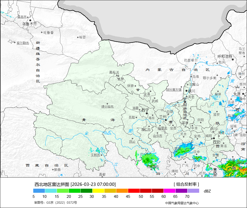Click the timestamp 2026-03-23 07:00:00
This screenshot has height=208, width=247.
(93, 184)
